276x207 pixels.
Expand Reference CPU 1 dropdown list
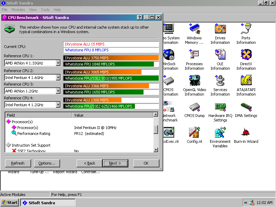[58, 63]
